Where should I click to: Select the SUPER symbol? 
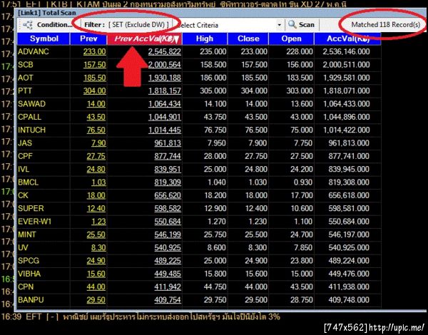click(31, 208)
